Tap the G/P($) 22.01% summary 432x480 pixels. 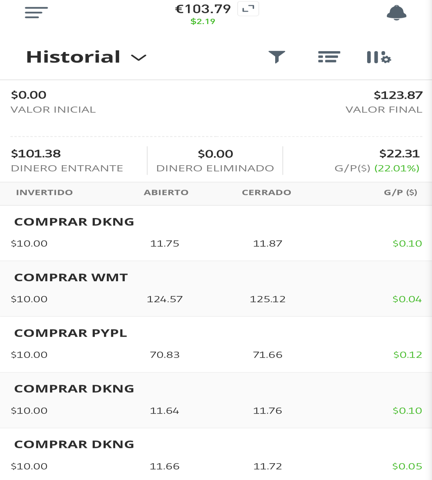377,168
